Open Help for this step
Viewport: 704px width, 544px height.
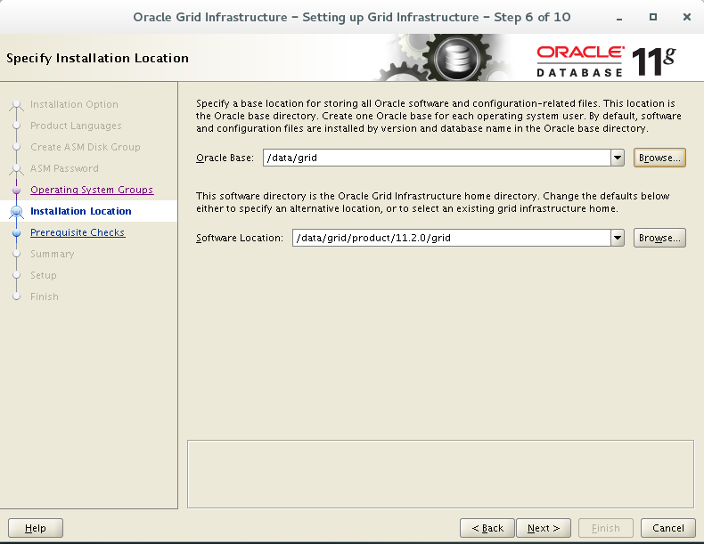(x=36, y=528)
